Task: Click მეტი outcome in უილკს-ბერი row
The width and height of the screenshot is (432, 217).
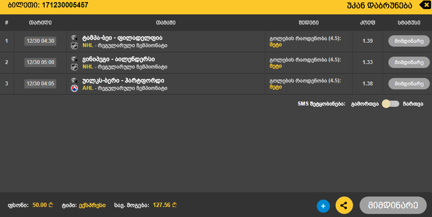Action: coord(275,87)
